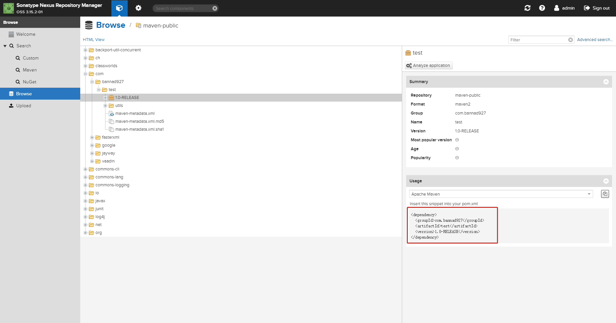Select the vaadin folder
This screenshot has width=616, height=323.
[108, 161]
